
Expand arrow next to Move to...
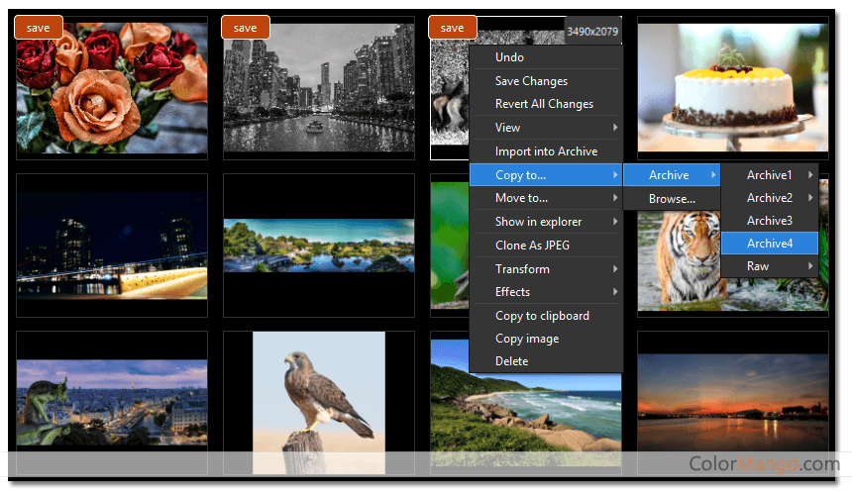tap(615, 198)
